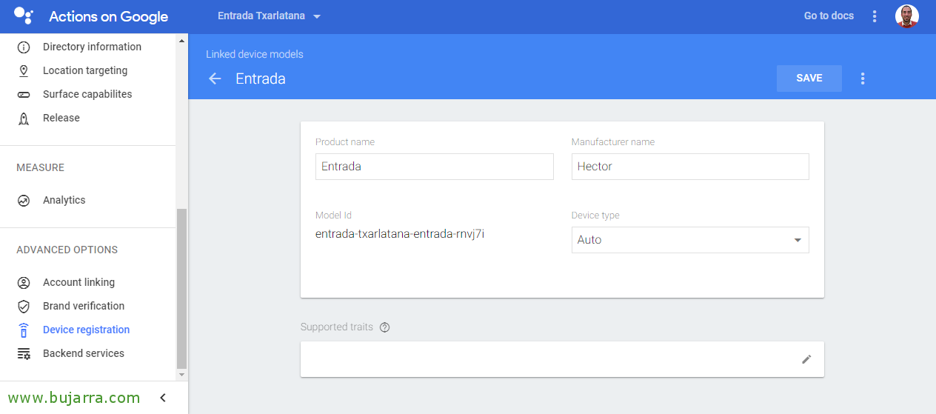Click the Backend services icon
This screenshot has height=414, width=936.
pyautogui.click(x=24, y=353)
